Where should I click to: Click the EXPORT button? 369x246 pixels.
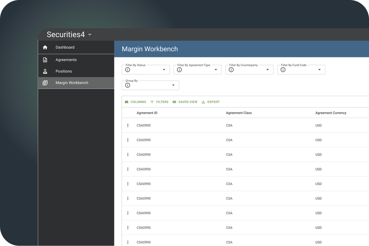coord(210,102)
